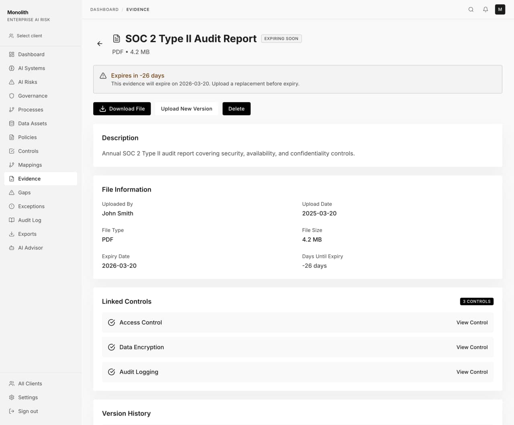View the Data Encryption control
Image resolution: width=514 pixels, height=425 pixels.
pyautogui.click(x=472, y=347)
